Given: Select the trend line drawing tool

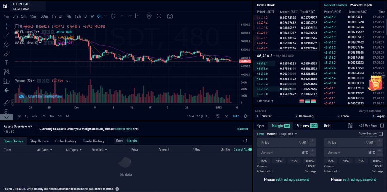Looking at the screenshot, I should pos(6,35).
